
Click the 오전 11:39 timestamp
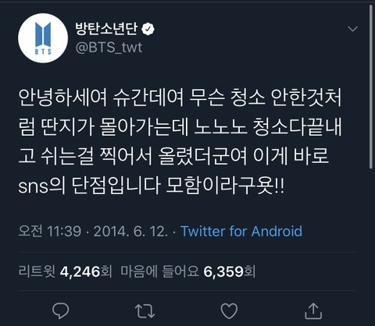click(50, 231)
